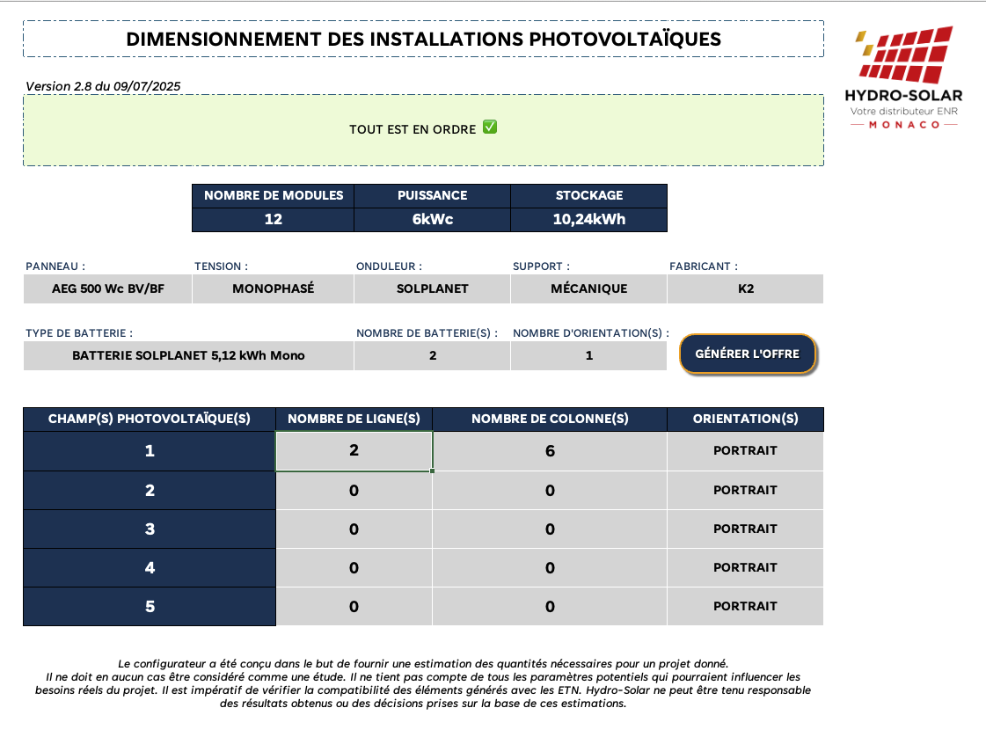Click the NOMBRE D'ORIENTATION(S) : label

click(x=591, y=333)
